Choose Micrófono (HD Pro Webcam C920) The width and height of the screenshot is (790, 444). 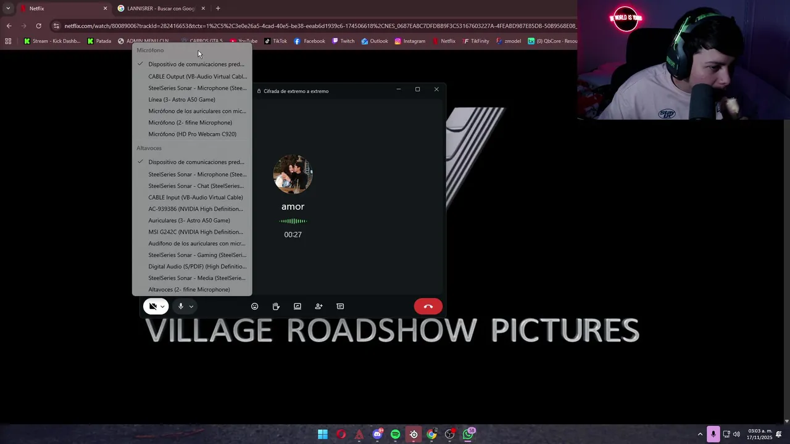point(192,134)
